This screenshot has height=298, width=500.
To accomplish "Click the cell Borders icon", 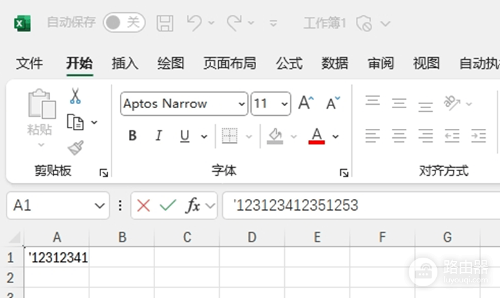I will 229,136.
